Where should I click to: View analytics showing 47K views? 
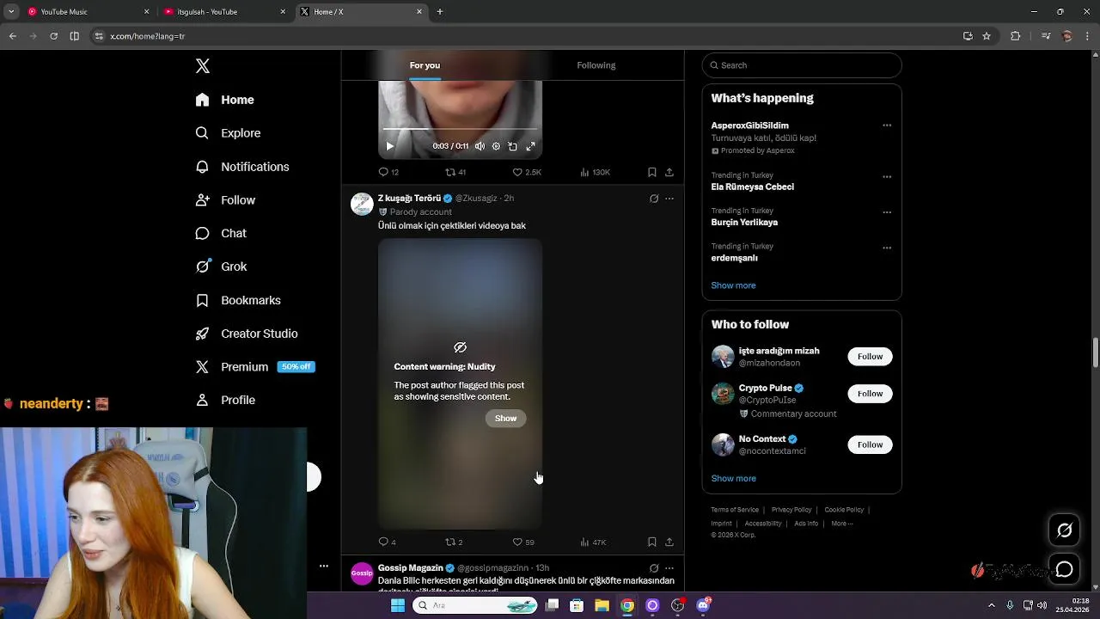click(593, 542)
